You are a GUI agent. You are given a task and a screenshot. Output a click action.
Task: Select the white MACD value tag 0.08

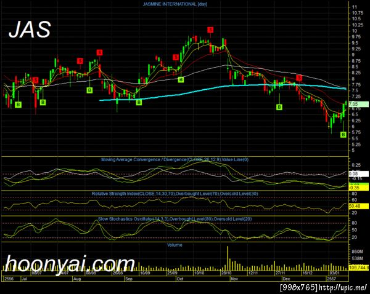(358, 174)
